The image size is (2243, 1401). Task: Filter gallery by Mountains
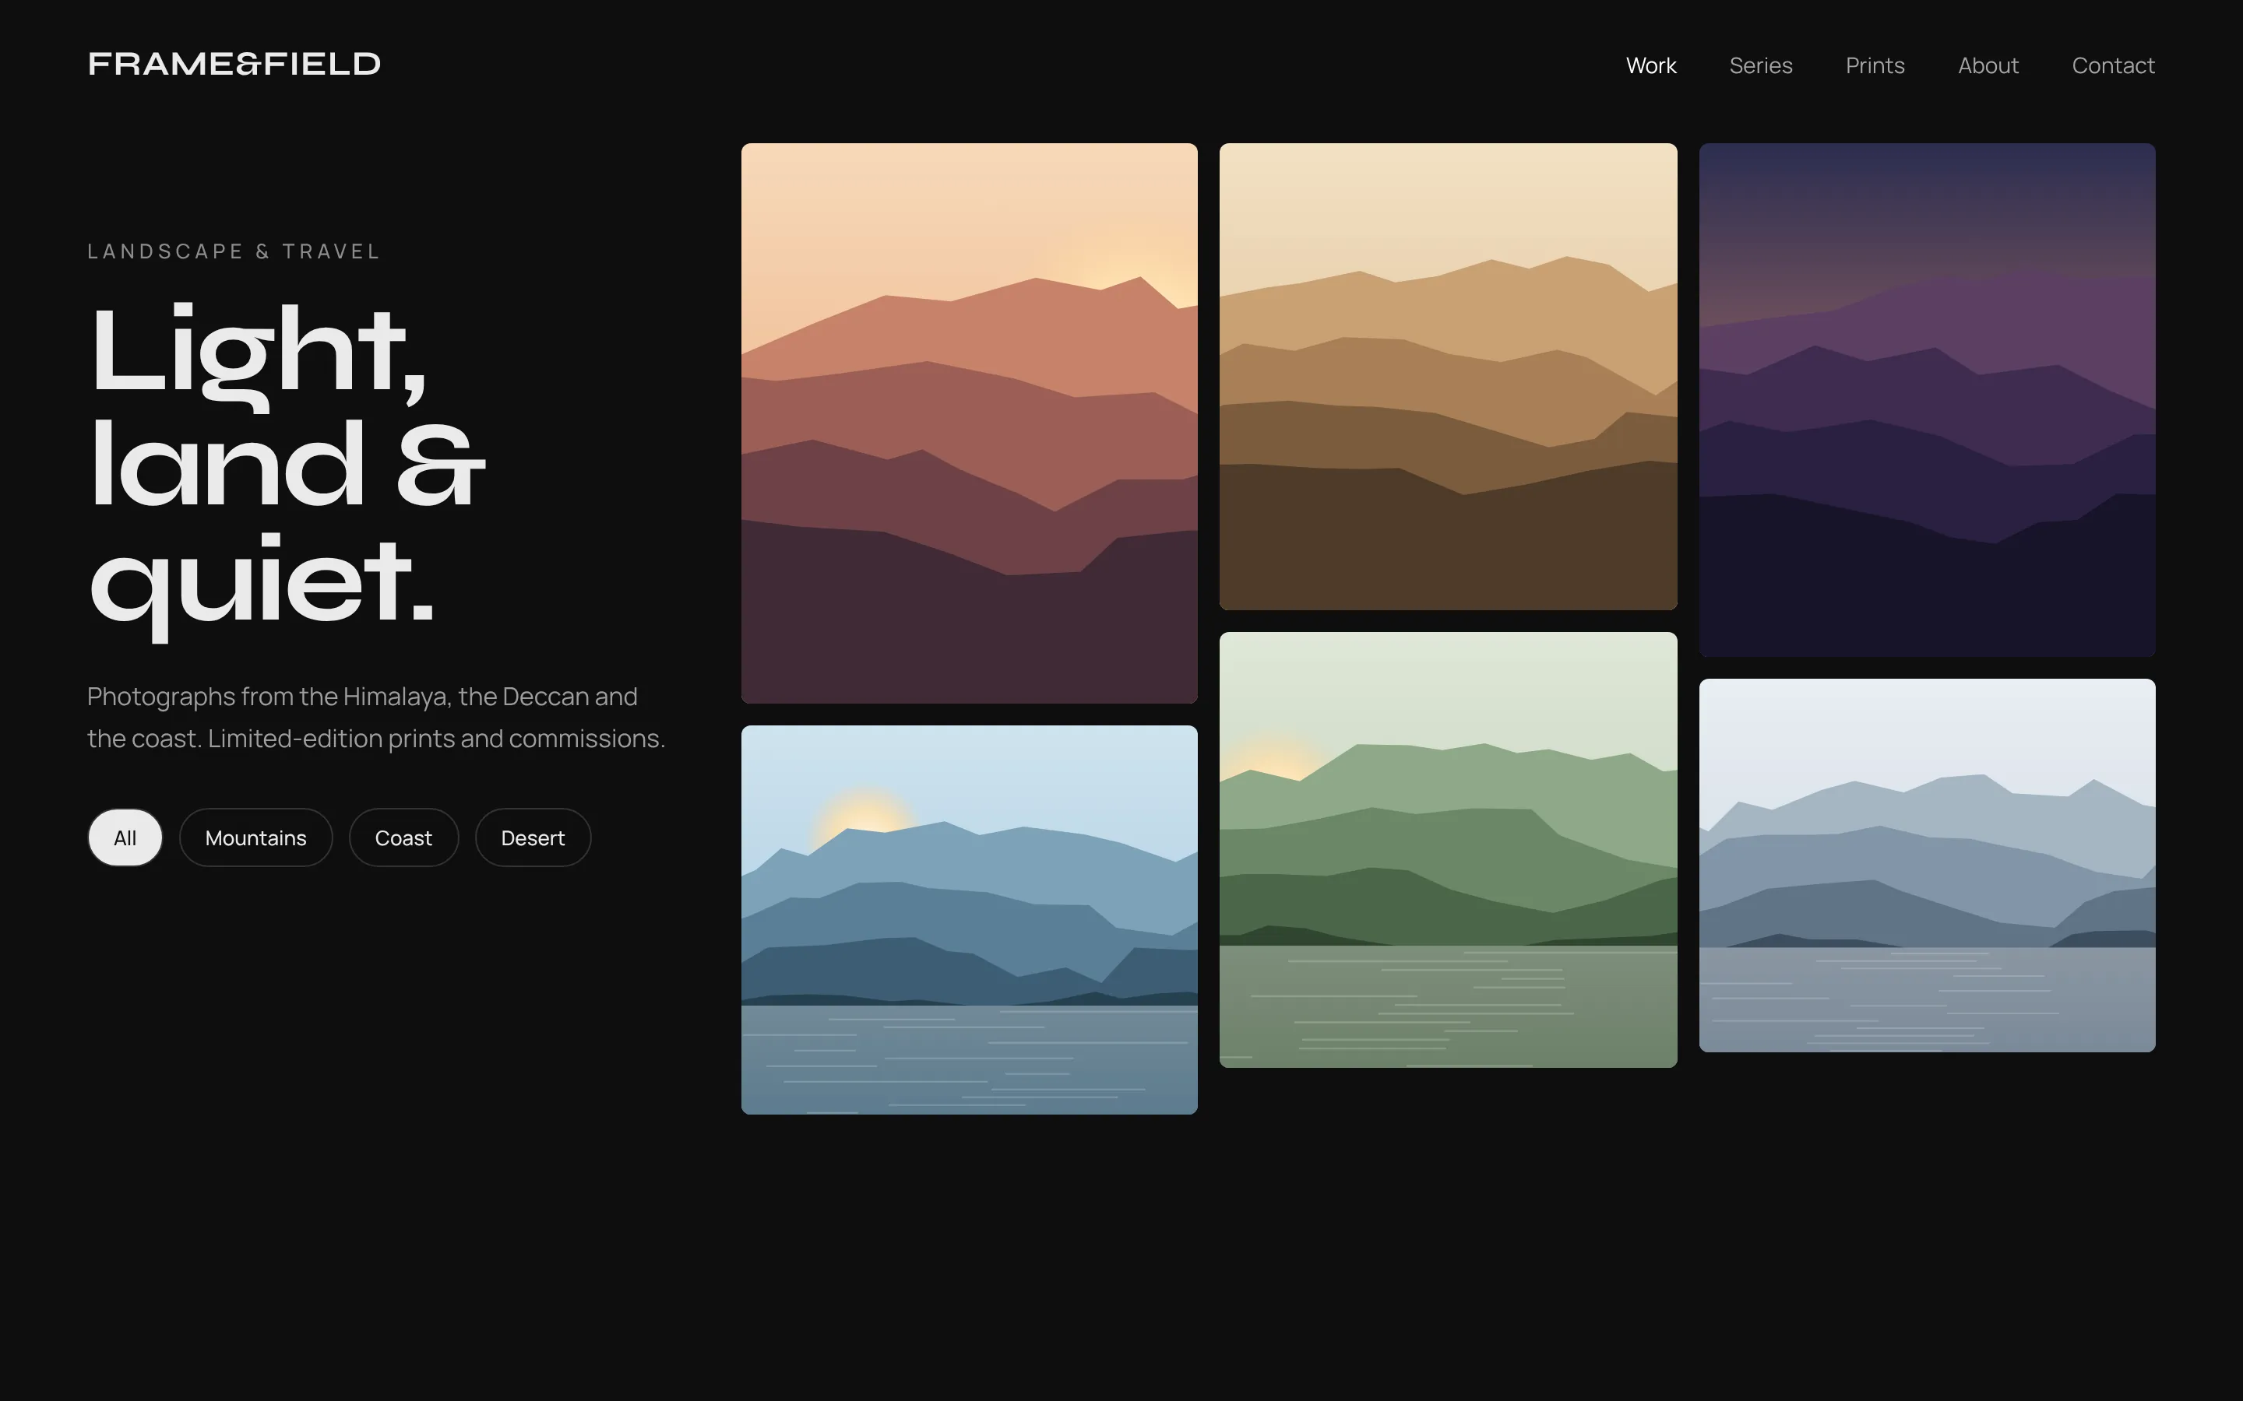(255, 837)
